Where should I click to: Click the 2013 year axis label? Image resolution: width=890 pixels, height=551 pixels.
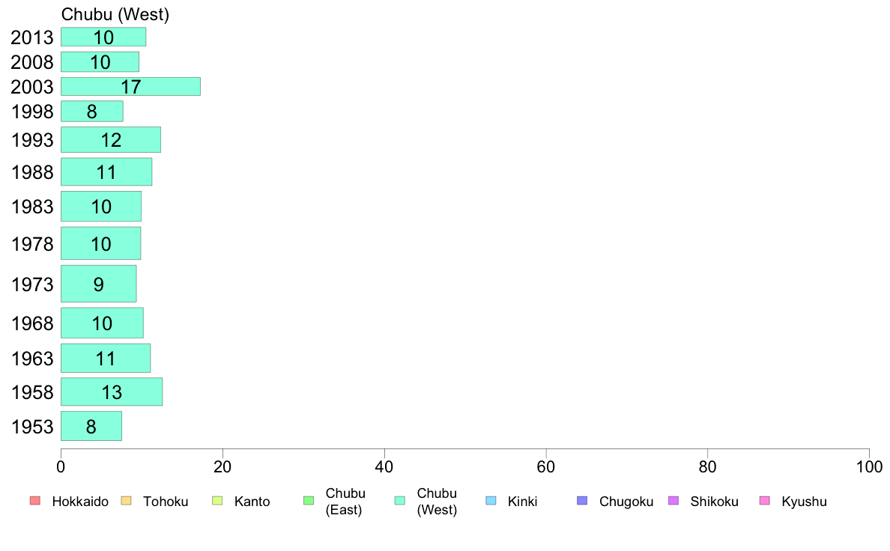(31, 37)
